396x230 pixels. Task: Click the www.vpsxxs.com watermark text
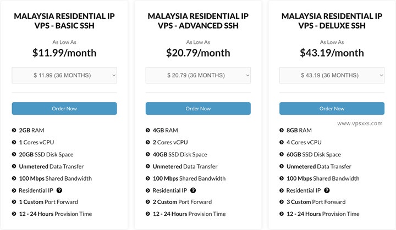click(360, 124)
